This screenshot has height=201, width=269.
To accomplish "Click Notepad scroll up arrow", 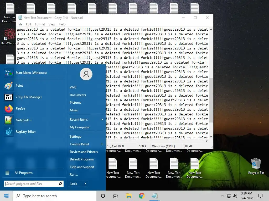I will [211, 29].
